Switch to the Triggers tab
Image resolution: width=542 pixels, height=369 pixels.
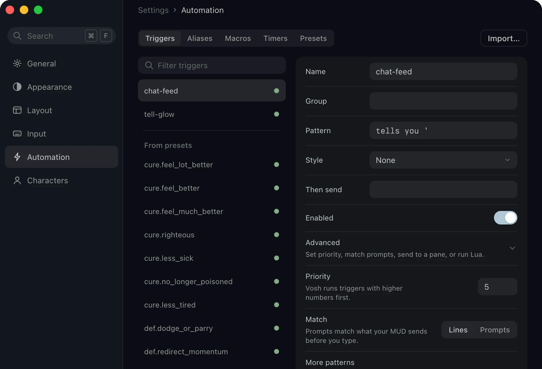tap(160, 38)
